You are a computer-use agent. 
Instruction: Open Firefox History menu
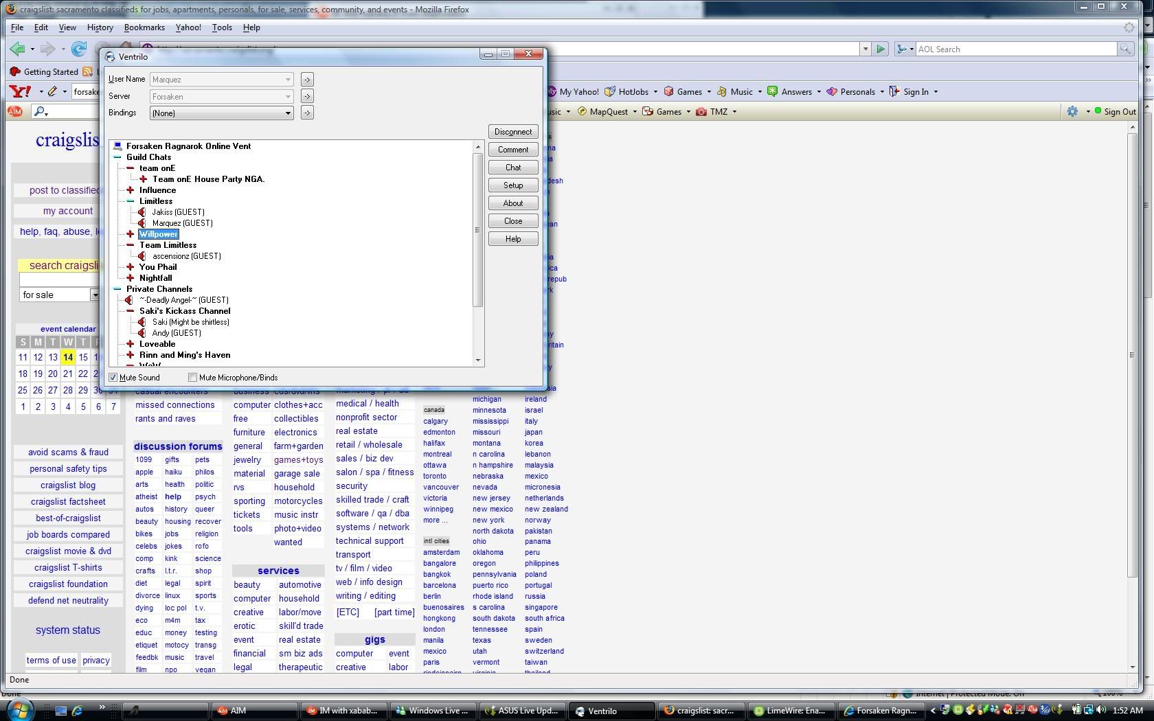tap(100, 27)
